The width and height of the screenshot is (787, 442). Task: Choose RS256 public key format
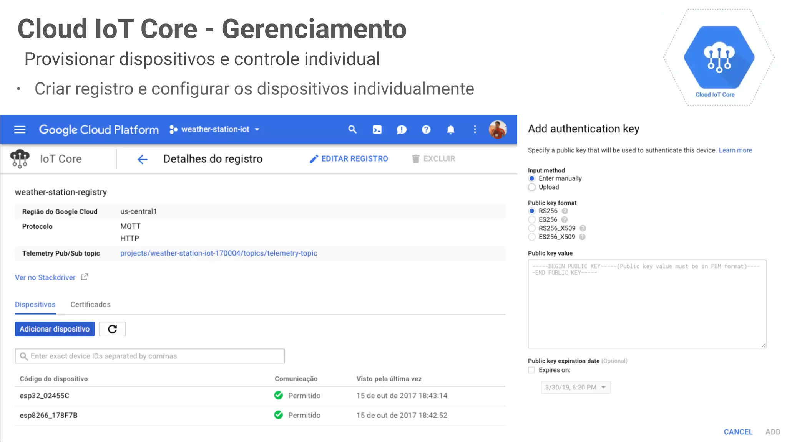click(532, 211)
